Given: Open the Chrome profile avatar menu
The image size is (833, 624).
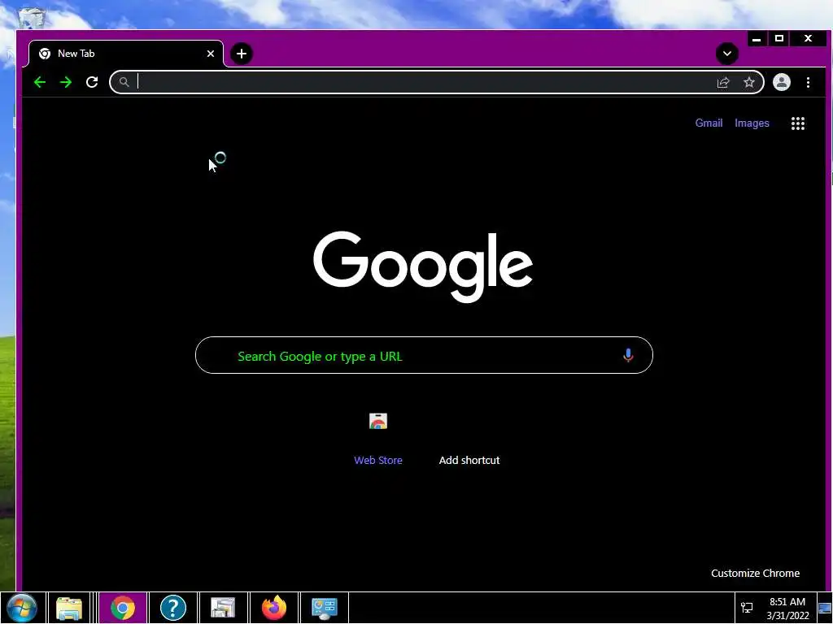Looking at the screenshot, I should point(782,82).
